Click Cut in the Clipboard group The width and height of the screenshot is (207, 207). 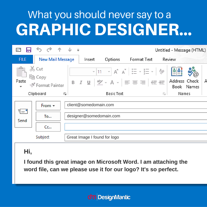[x=36, y=69]
